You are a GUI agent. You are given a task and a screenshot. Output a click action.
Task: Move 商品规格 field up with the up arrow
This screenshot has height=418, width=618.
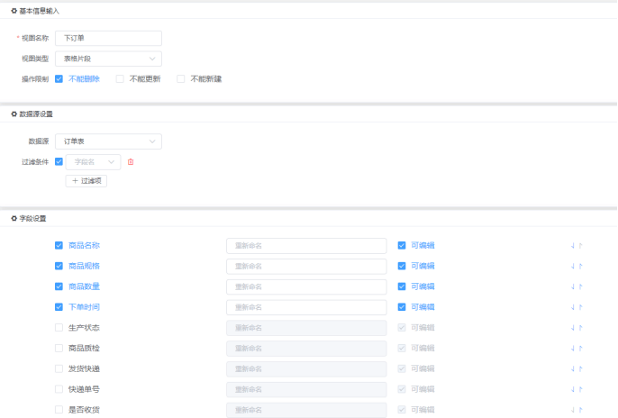point(580,267)
